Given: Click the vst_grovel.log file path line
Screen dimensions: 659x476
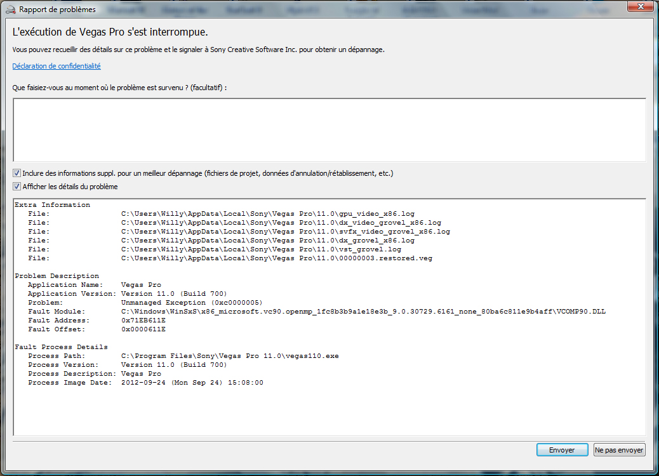Looking at the screenshot, I should tap(261, 249).
